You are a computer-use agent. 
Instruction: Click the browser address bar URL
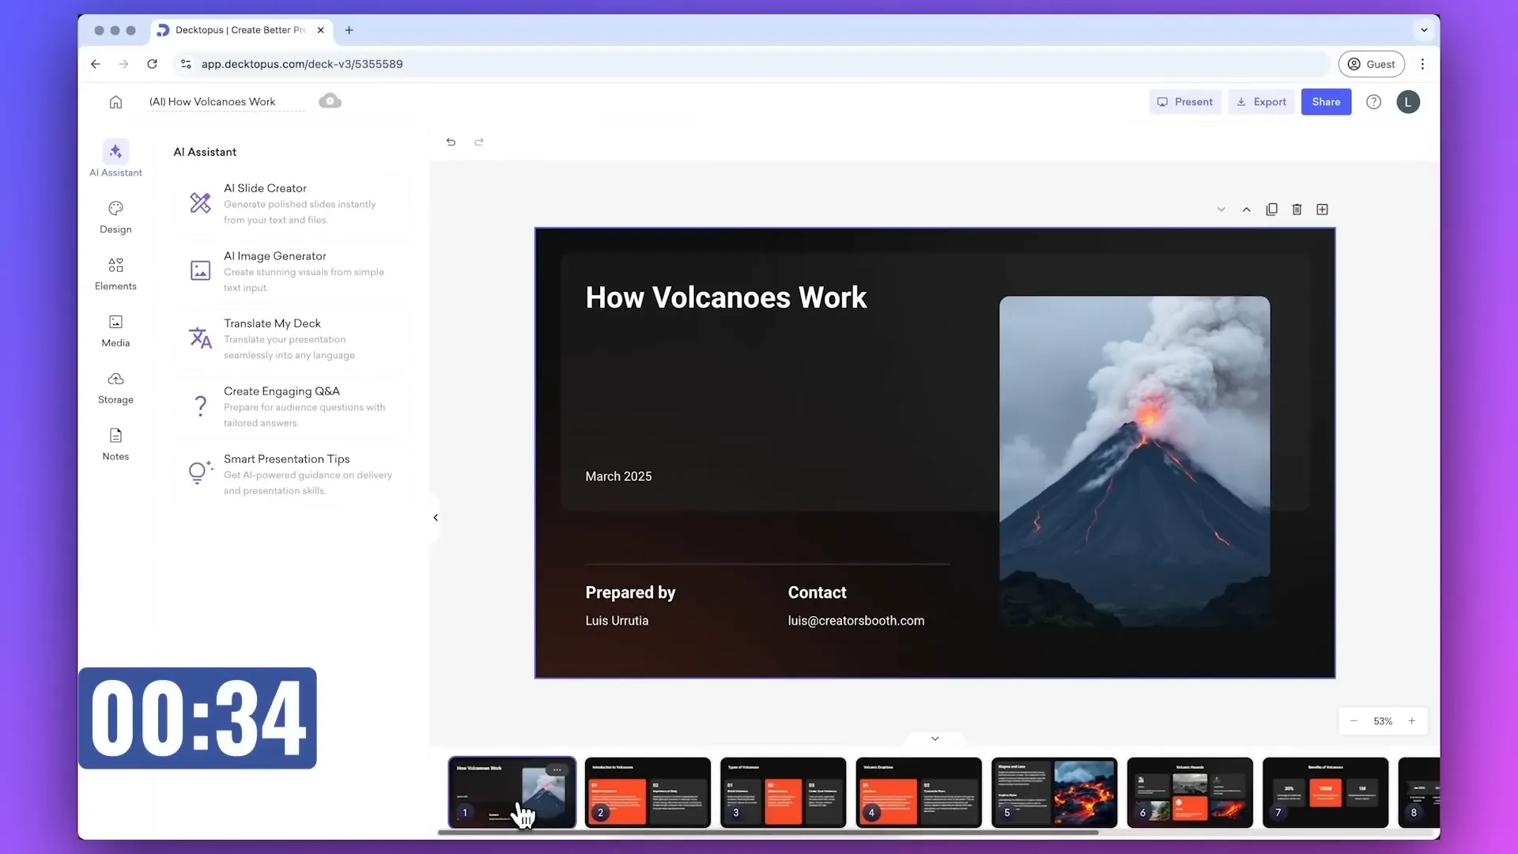301,64
